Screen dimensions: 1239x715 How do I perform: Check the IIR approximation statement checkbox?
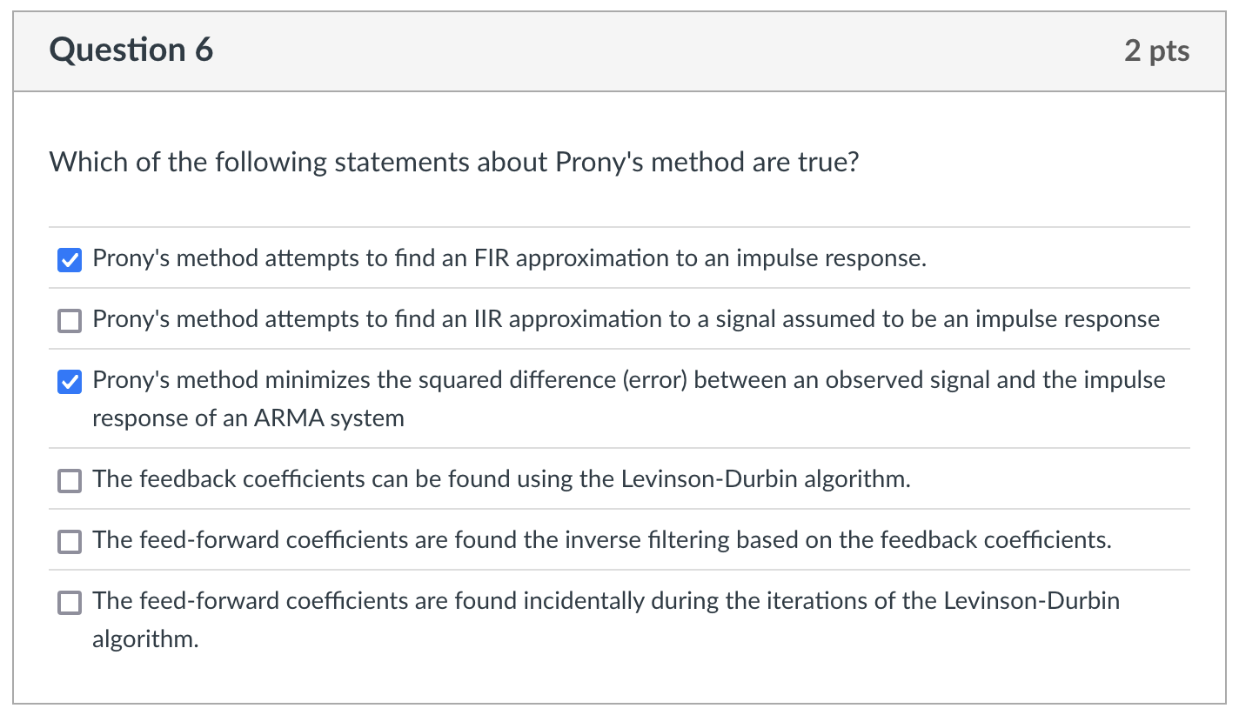tap(69, 320)
